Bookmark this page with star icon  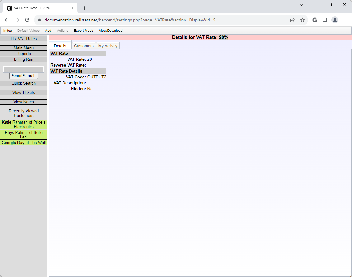click(302, 20)
